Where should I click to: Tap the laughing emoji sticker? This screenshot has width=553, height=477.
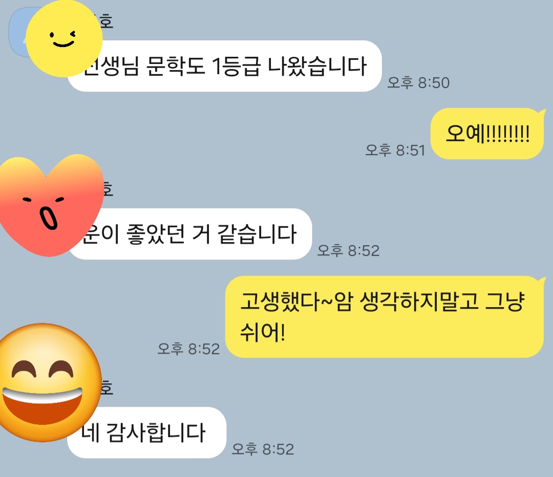click(49, 382)
